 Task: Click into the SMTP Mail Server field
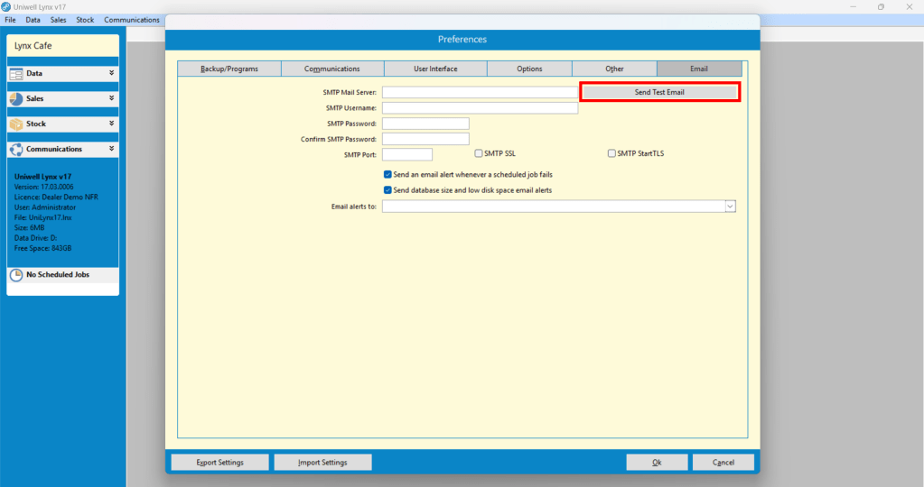(x=480, y=92)
